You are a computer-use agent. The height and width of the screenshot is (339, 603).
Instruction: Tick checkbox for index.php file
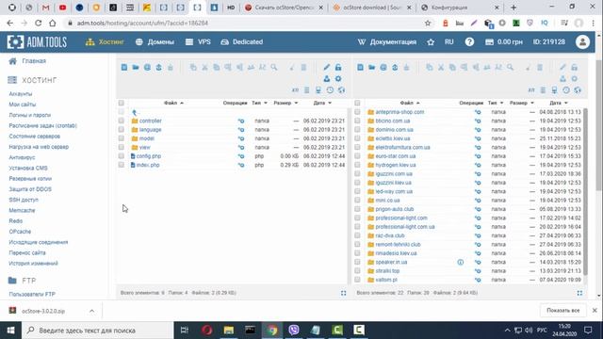pyautogui.click(x=122, y=165)
